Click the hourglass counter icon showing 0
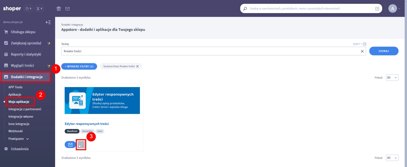Viewport: 407px width, 167px height. pyautogui.click(x=39, y=8)
